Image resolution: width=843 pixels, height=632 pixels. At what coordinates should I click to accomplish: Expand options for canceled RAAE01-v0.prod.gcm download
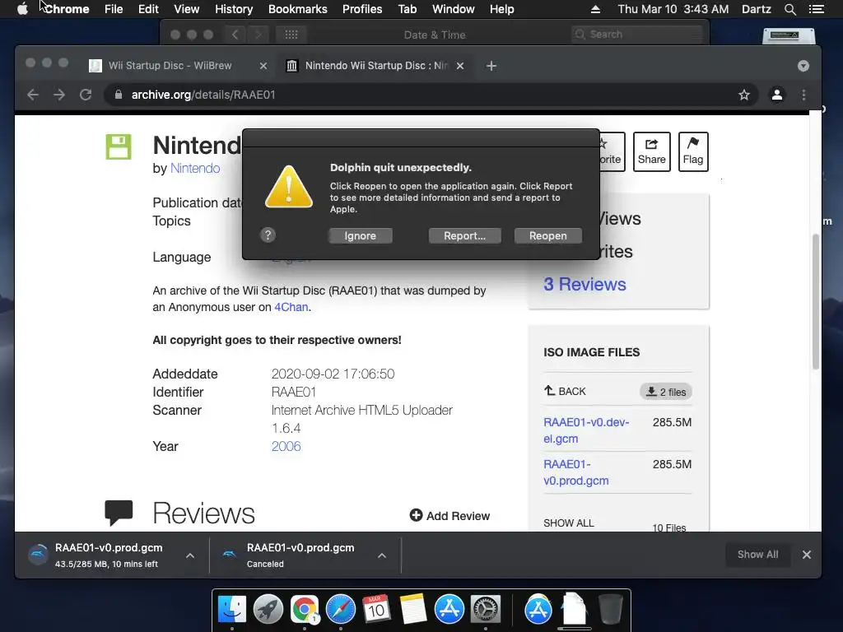[382, 555]
